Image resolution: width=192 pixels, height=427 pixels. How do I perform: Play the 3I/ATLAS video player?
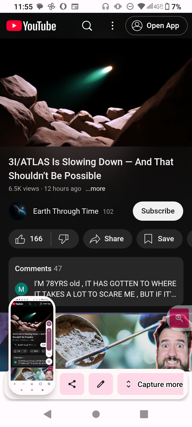pos(96,93)
